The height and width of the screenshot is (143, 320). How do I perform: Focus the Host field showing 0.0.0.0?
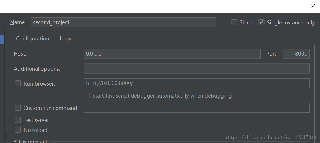(x=172, y=54)
